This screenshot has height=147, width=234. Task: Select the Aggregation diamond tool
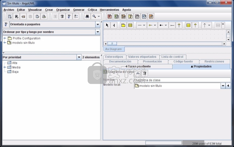coord(150,25)
